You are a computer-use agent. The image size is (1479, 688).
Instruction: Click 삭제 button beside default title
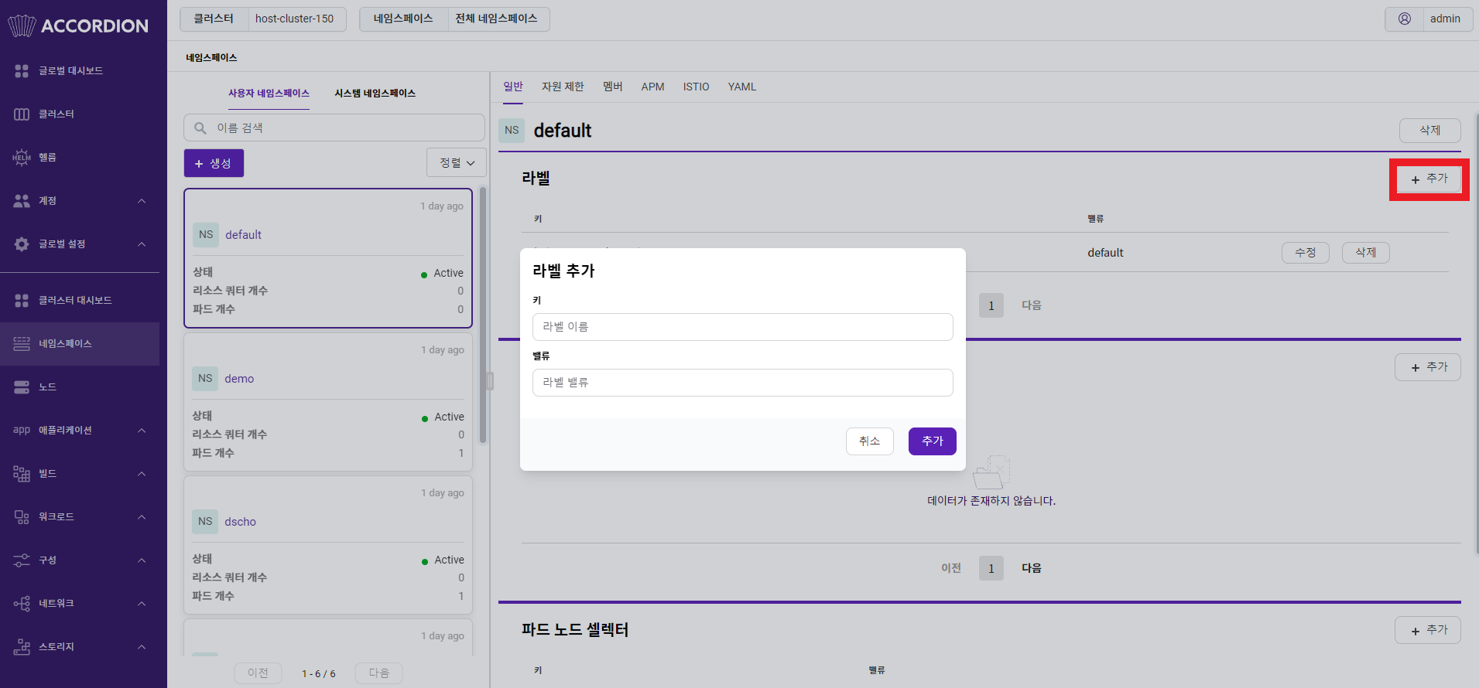coord(1430,131)
